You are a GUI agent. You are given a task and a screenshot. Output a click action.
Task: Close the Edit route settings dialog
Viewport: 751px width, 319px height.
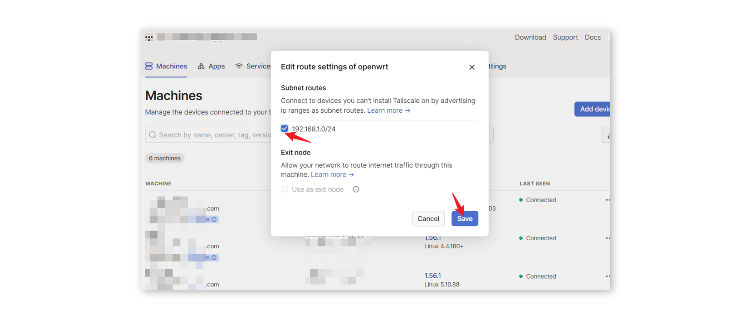click(x=472, y=67)
